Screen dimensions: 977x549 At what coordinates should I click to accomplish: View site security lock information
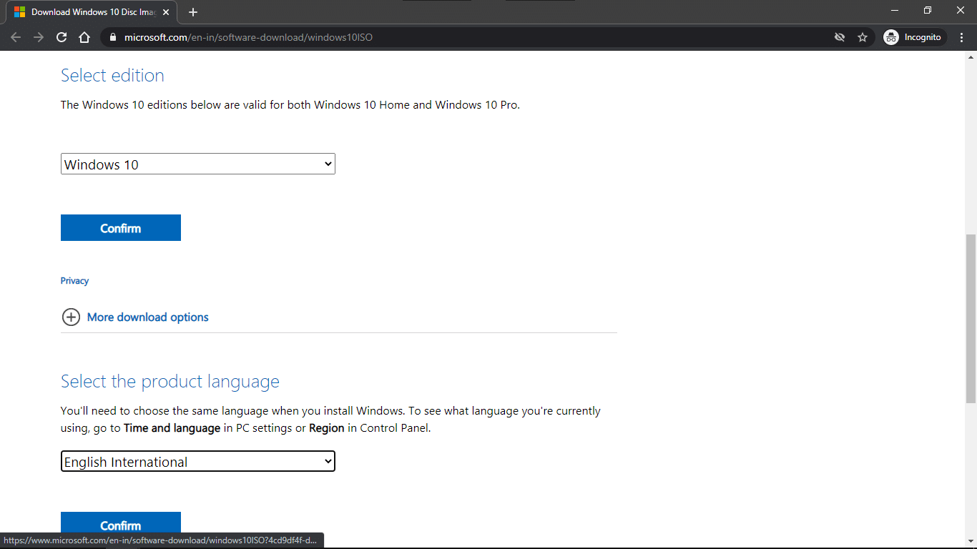click(112, 37)
